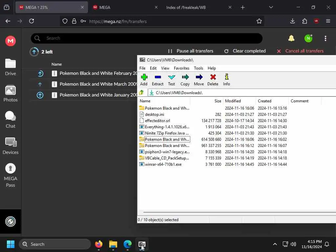The image size is (336, 252).
Task: Click the uBlock Origin extension icon
Action: click(x=316, y=21)
